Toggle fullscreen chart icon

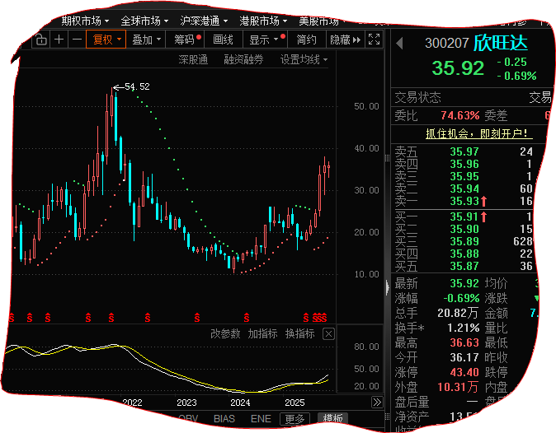(374, 40)
